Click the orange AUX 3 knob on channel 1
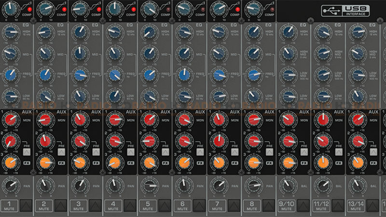Image resolution: width=386 pixels, height=217 pixels. 11,163
